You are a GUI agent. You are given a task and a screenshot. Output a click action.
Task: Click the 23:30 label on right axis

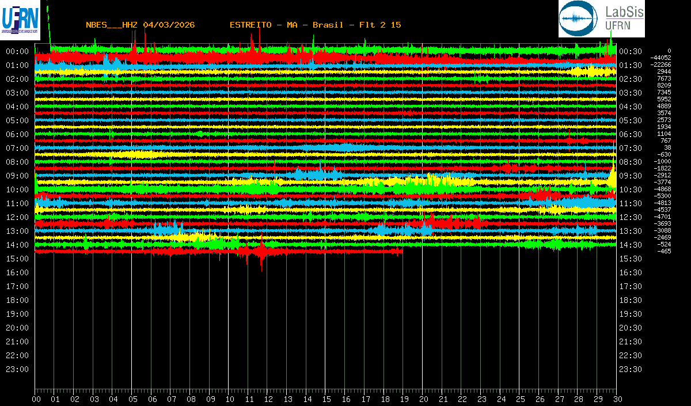(631, 369)
